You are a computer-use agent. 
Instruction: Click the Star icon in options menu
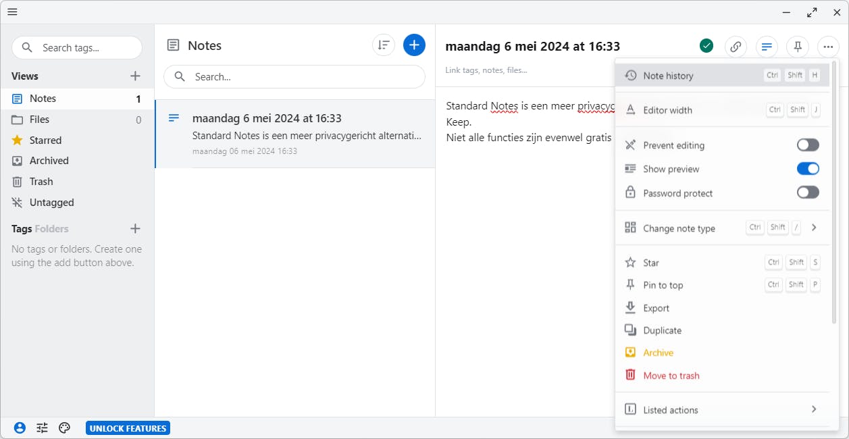(630, 263)
